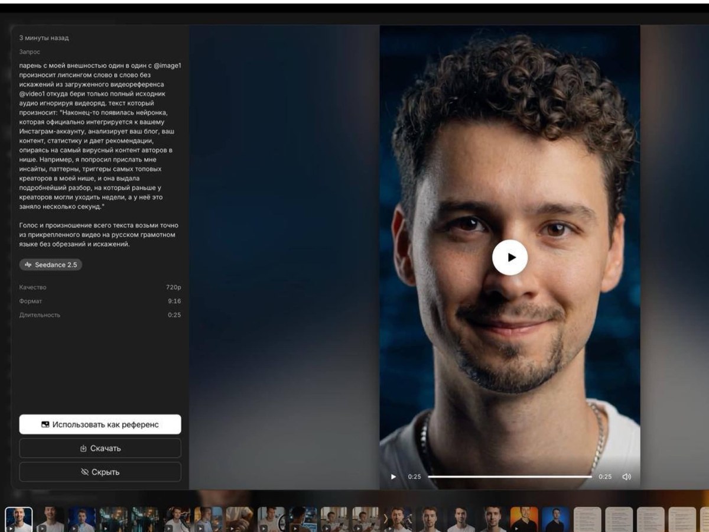The width and height of the screenshot is (709, 532).
Task: Open the highlighted white-bordered thumbnail in the filmstrip
Action: tap(19, 520)
